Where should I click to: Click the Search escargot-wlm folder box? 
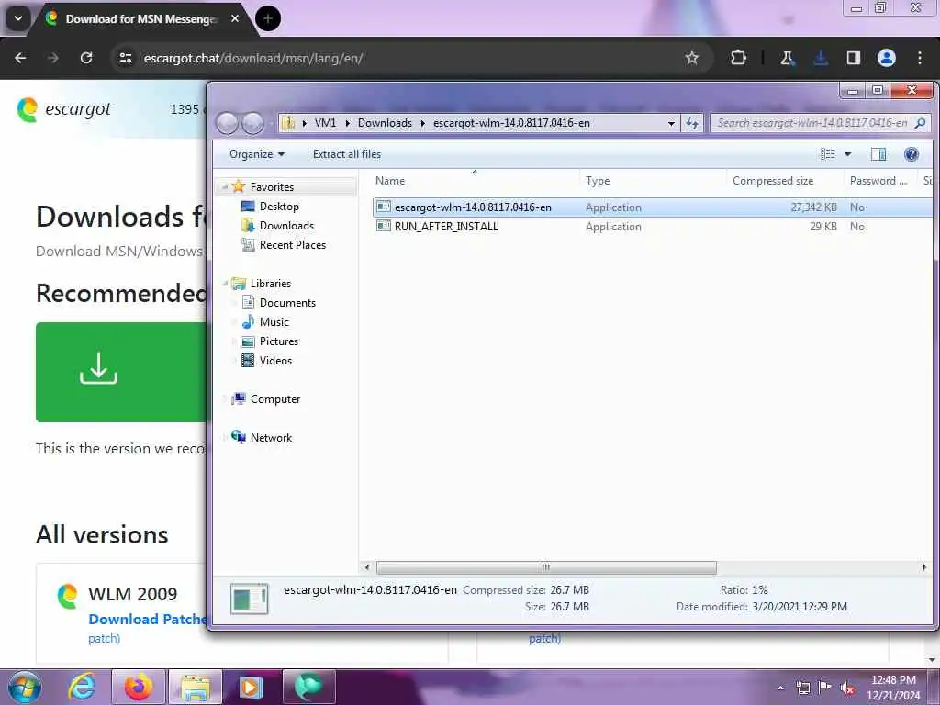pos(819,123)
